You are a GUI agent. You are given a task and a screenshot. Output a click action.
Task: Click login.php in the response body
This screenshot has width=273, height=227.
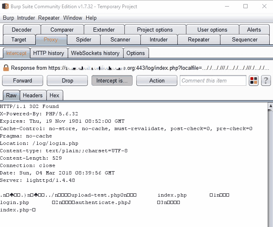point(14,202)
